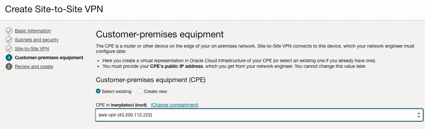Select the Customer-premises equipment step label
This screenshot has width=425, height=129.
tap(49, 58)
